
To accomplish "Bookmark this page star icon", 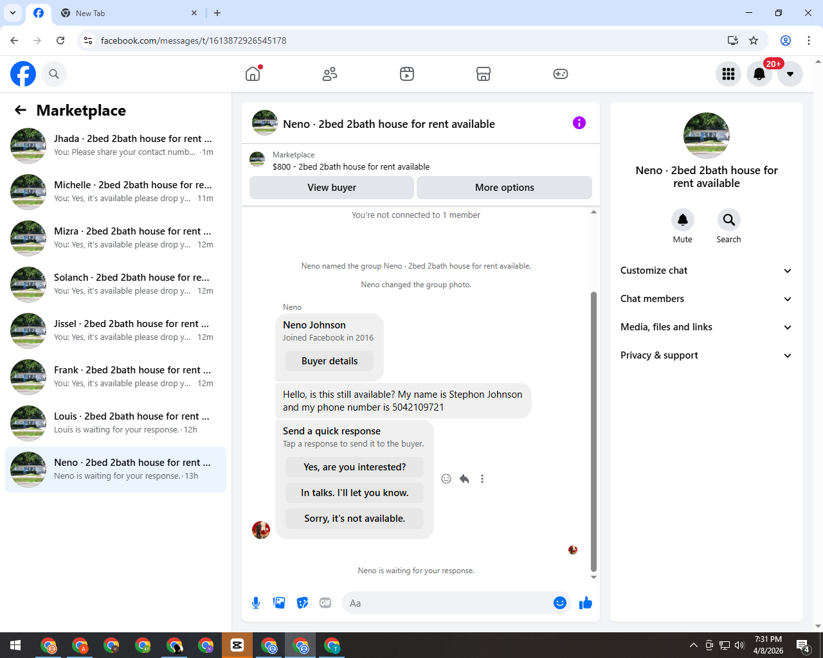I will [754, 40].
